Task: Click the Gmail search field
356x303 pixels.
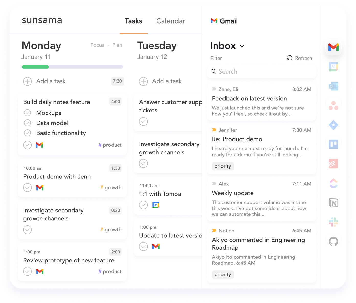Action: click(x=261, y=72)
